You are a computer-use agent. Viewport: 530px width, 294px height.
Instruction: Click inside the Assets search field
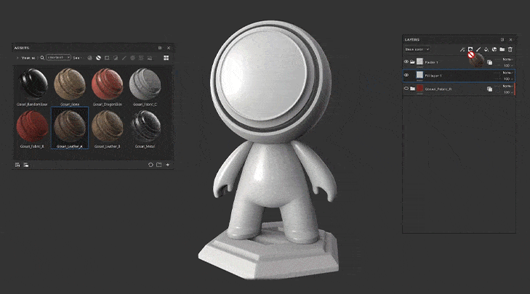(x=58, y=57)
